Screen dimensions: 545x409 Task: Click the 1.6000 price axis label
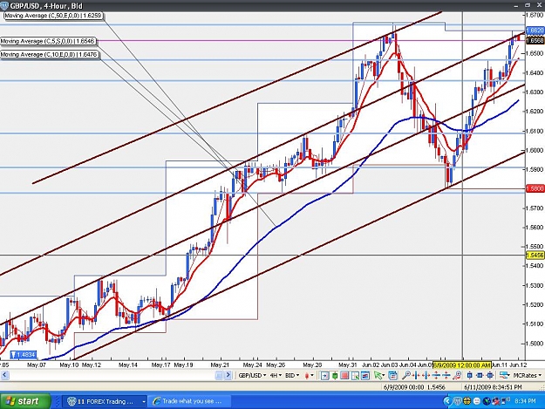click(535, 150)
